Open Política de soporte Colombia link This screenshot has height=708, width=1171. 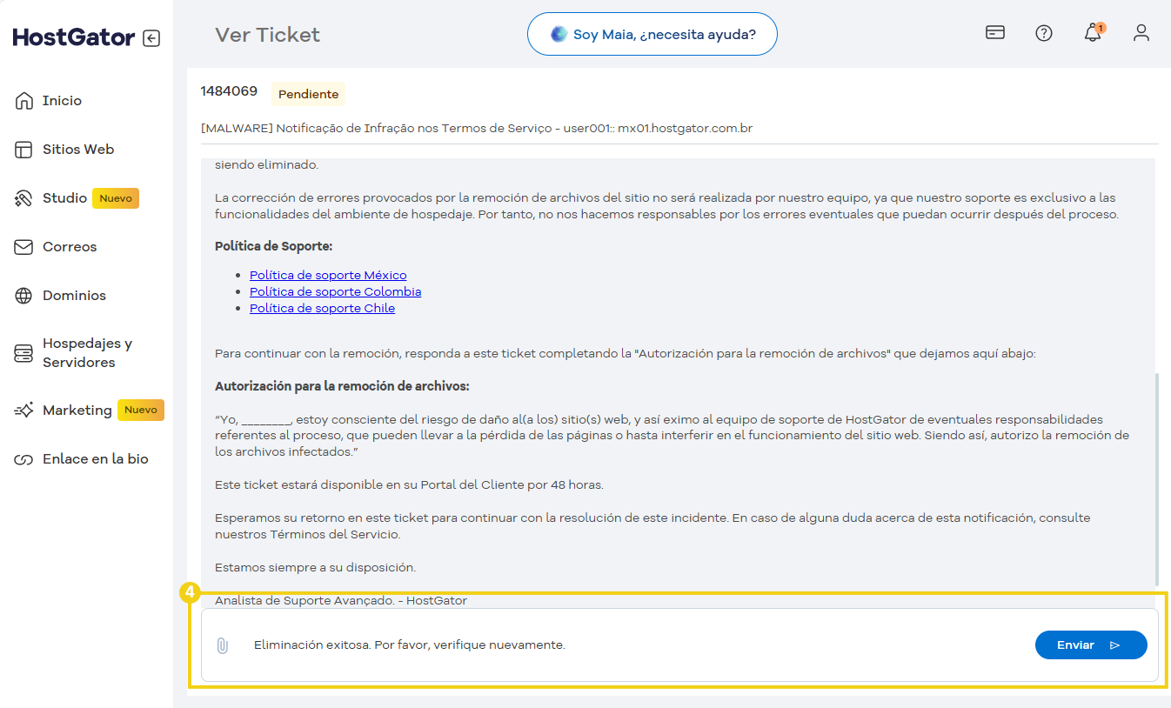(335, 291)
